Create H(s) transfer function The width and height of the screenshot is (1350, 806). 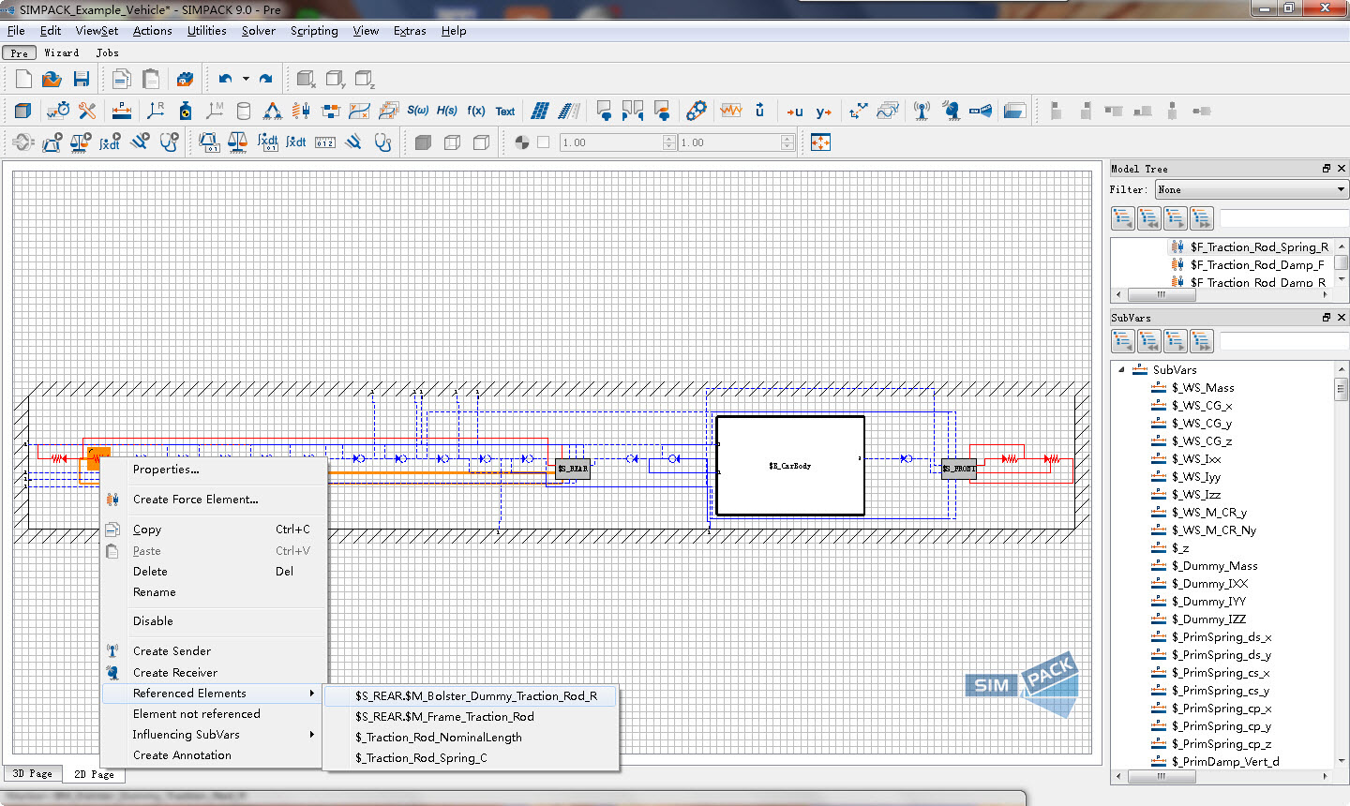(x=447, y=111)
